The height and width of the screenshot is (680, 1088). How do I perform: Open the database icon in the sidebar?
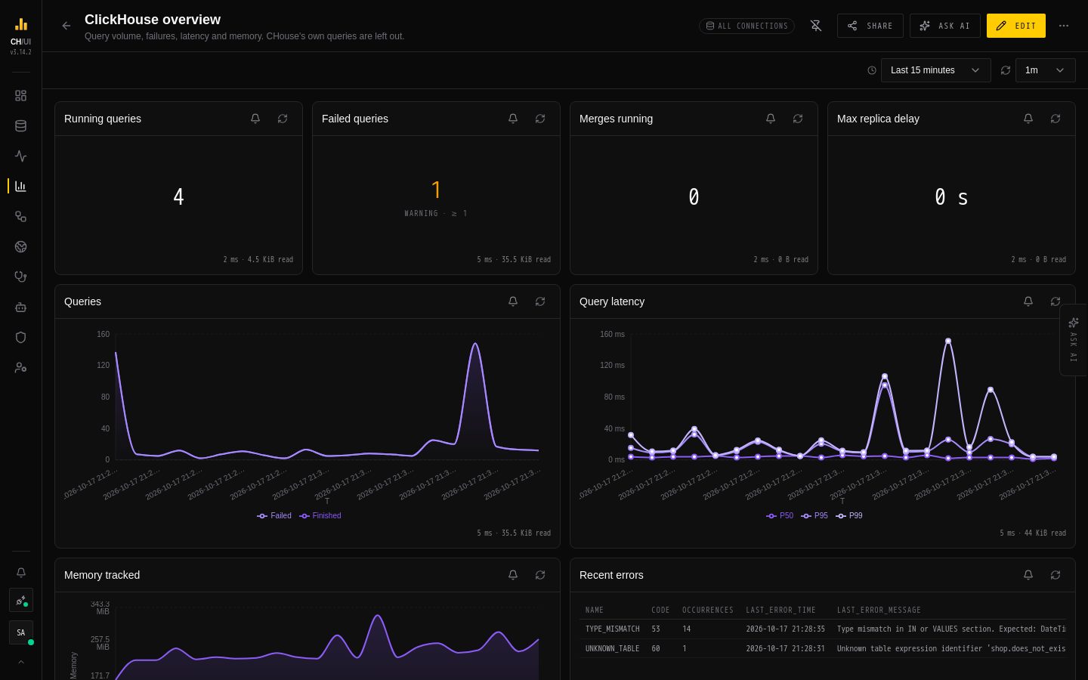pos(20,126)
